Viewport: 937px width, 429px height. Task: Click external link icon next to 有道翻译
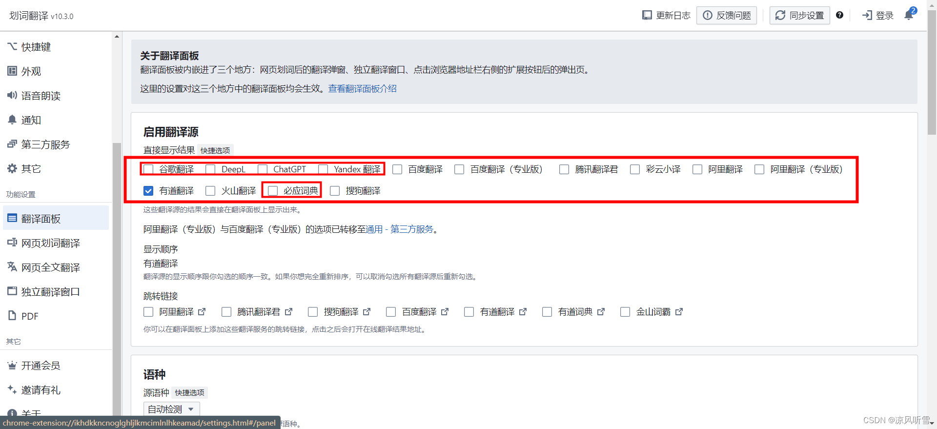tap(523, 311)
